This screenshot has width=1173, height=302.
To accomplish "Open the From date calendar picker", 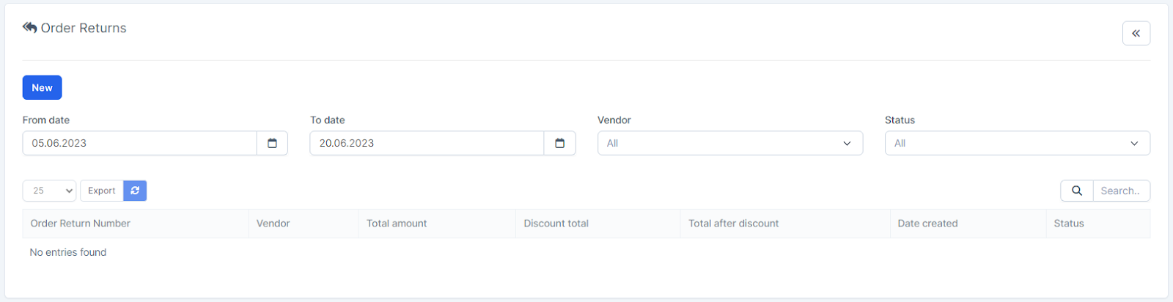I will (x=272, y=144).
